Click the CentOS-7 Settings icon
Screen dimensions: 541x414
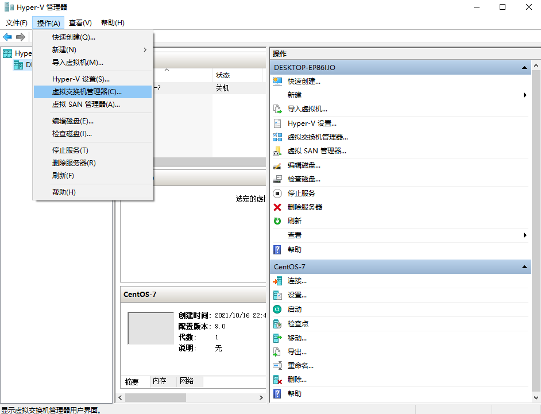277,295
